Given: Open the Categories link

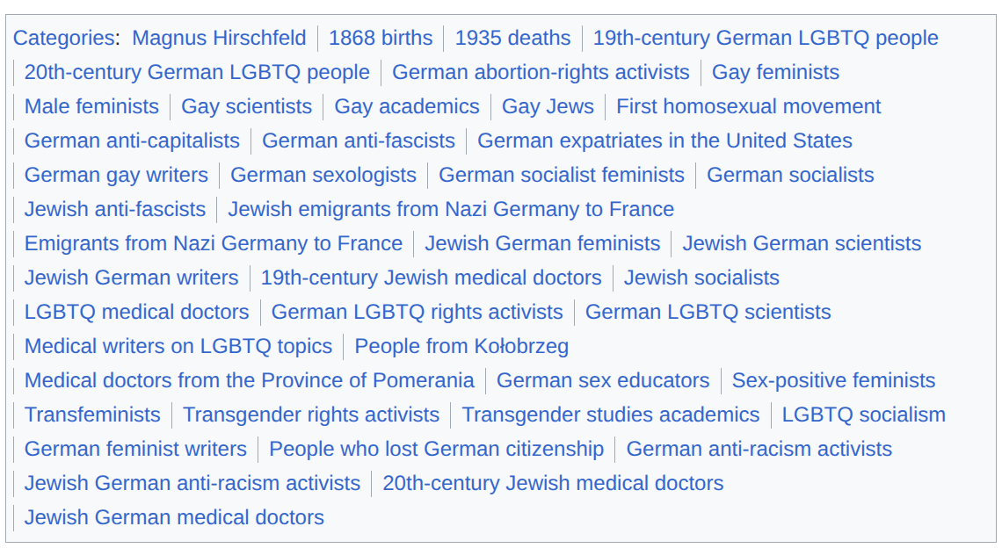Looking at the screenshot, I should pyautogui.click(x=62, y=38).
